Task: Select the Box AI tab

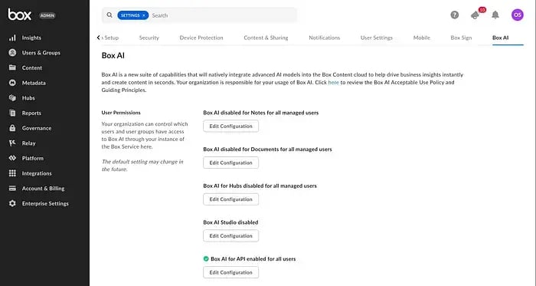Action: (x=501, y=38)
